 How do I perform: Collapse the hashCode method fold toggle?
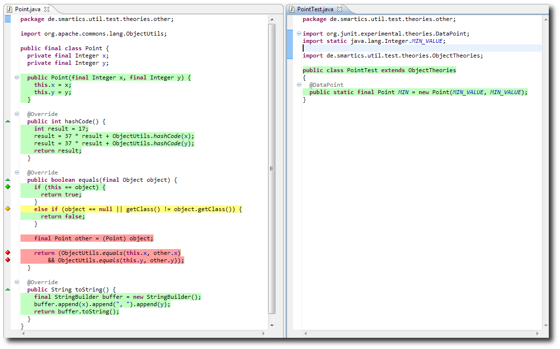[x=17, y=114]
